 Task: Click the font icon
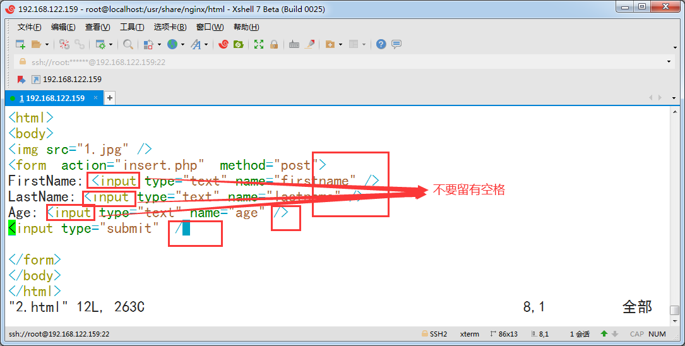point(196,44)
